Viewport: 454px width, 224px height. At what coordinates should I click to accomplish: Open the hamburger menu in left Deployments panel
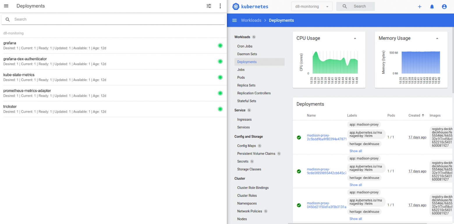pyautogui.click(x=6, y=6)
